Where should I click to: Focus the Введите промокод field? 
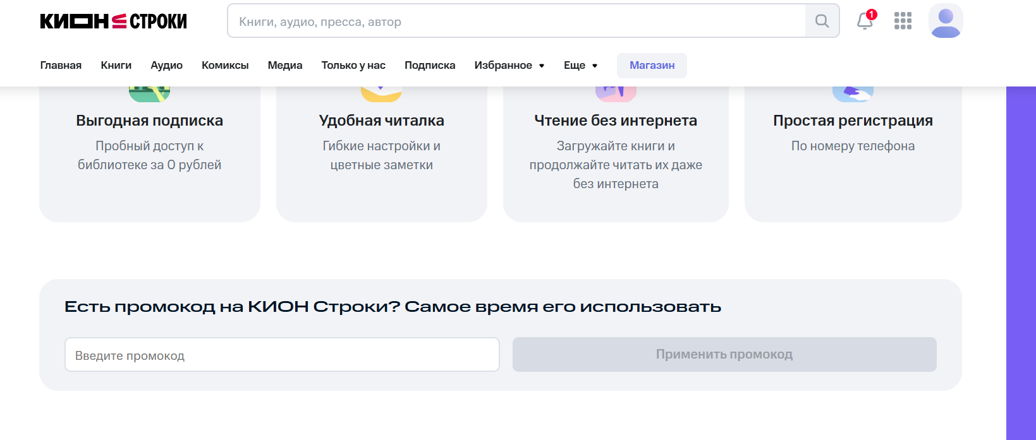point(282,355)
